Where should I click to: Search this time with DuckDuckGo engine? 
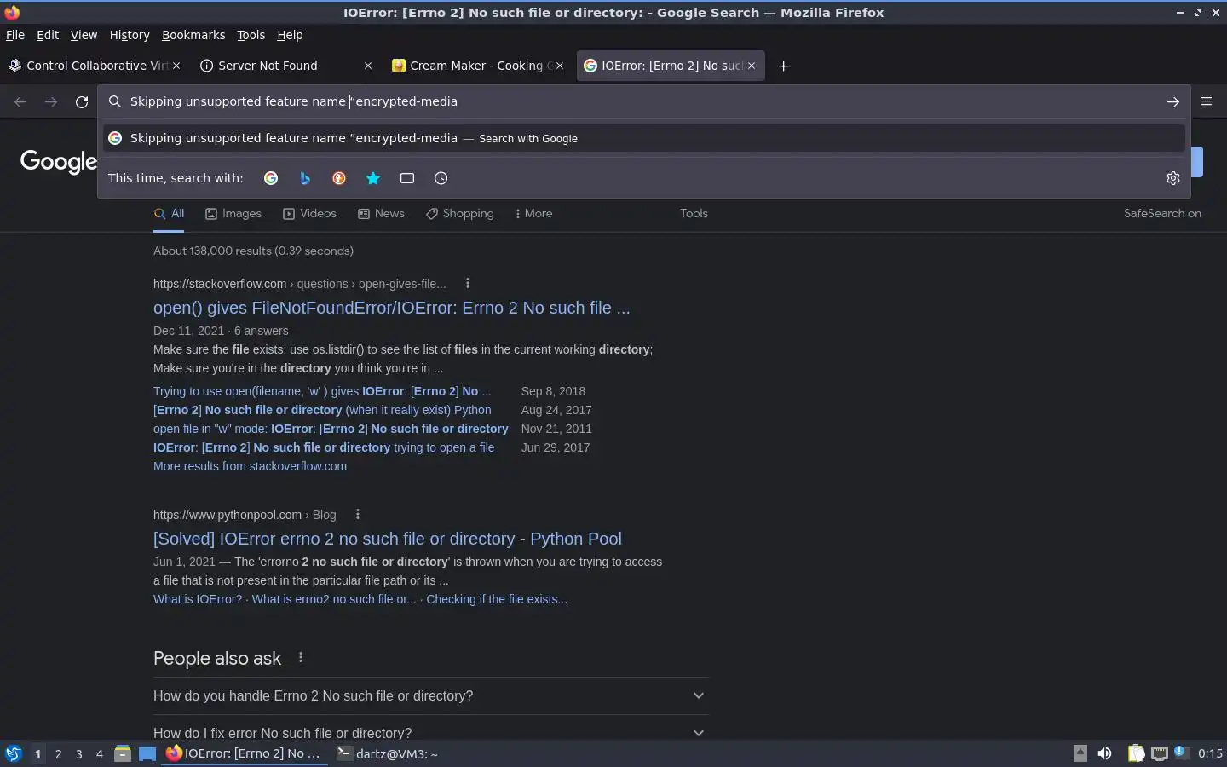[339, 178]
